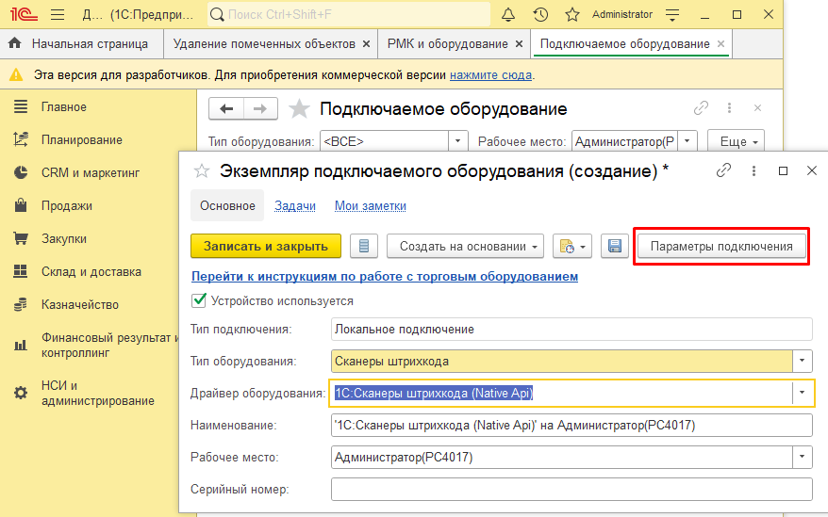Expand the Драйвер оборудования dropdown list

coord(802,393)
